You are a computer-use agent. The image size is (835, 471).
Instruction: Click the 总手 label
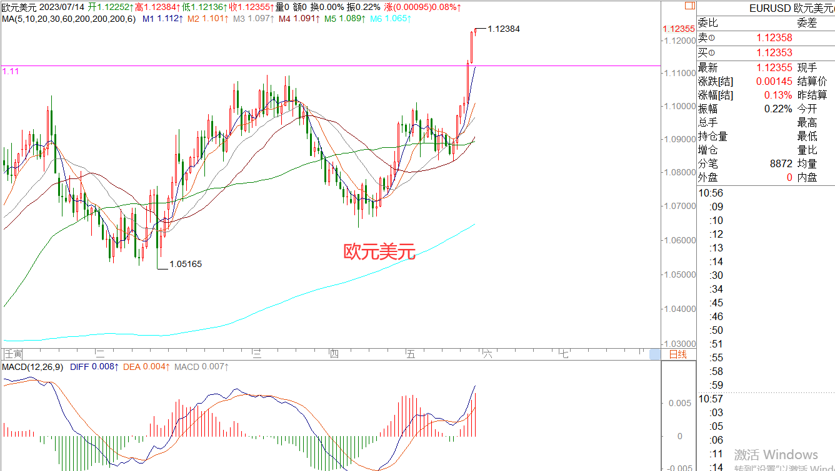pyautogui.click(x=708, y=122)
